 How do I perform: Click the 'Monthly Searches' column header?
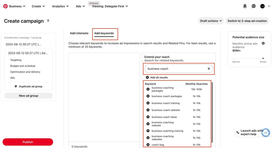pos(197,84)
